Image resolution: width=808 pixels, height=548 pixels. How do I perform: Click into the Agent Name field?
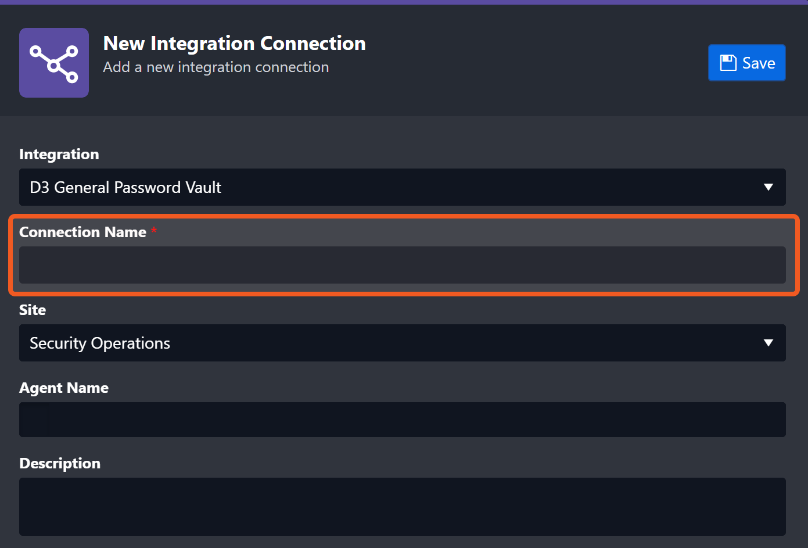[402, 420]
